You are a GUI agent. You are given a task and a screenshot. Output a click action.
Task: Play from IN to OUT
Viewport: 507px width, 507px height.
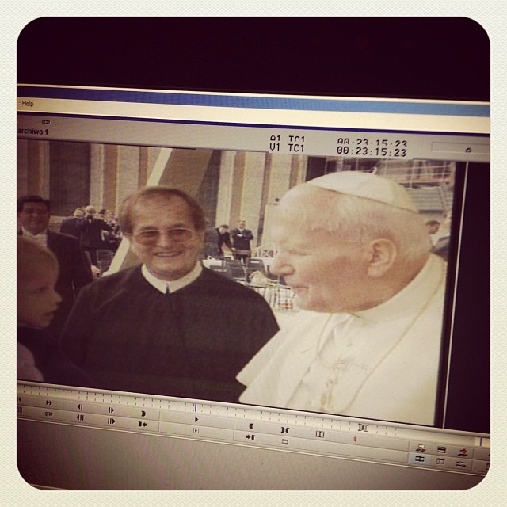point(196,430)
